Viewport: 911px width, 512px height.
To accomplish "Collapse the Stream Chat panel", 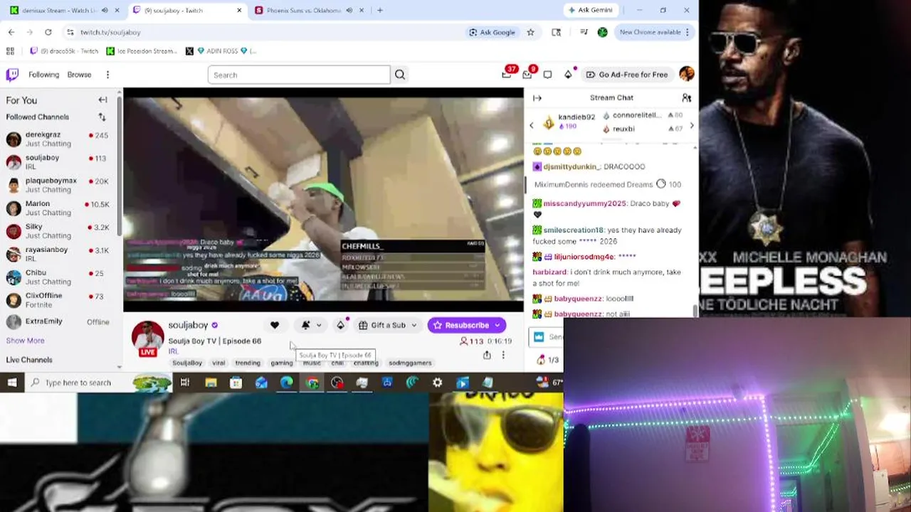I will click(537, 98).
